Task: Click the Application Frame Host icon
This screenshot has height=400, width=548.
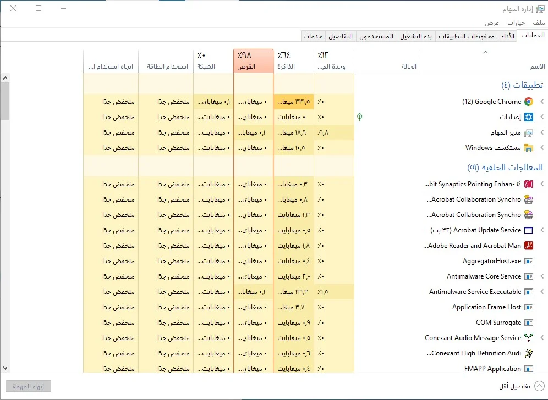Action: [x=528, y=307]
